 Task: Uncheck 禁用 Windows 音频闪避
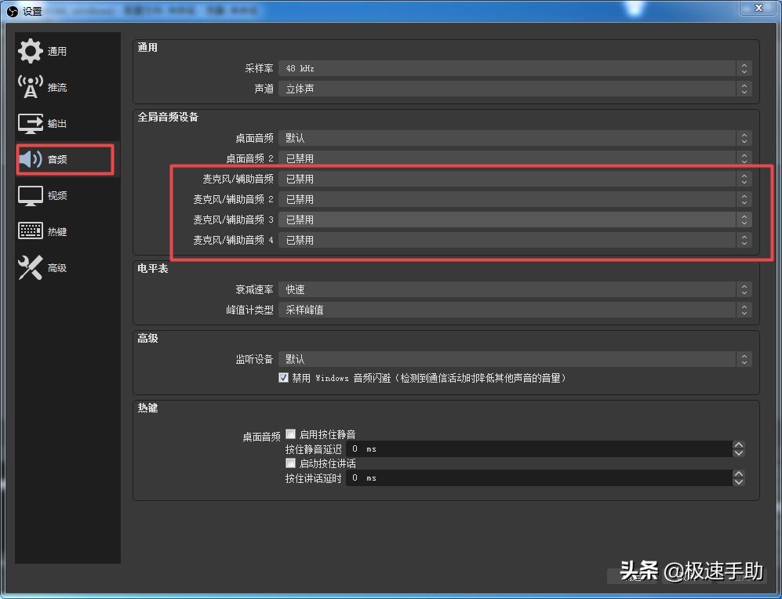283,377
